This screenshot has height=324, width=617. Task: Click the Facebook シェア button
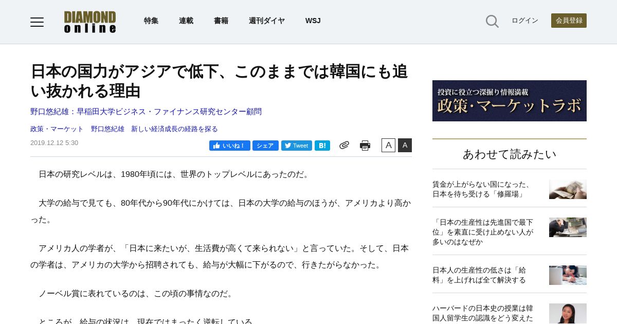click(x=265, y=146)
